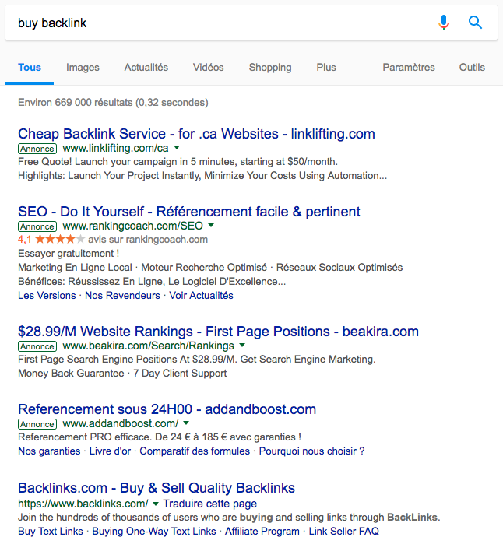Open the rankingcoach.com URL dropdown arrow
This screenshot has width=503, height=544.
(x=211, y=225)
